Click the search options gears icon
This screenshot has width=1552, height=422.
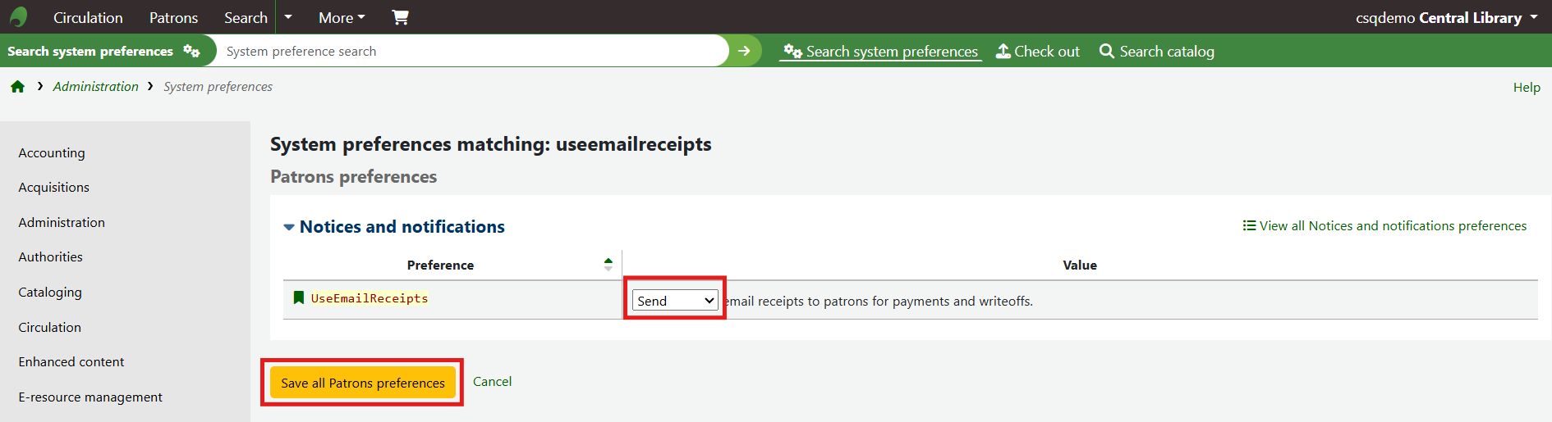click(191, 51)
